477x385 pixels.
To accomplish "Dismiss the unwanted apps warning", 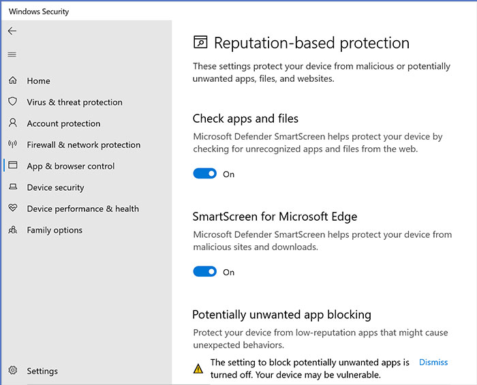I will (x=433, y=363).
